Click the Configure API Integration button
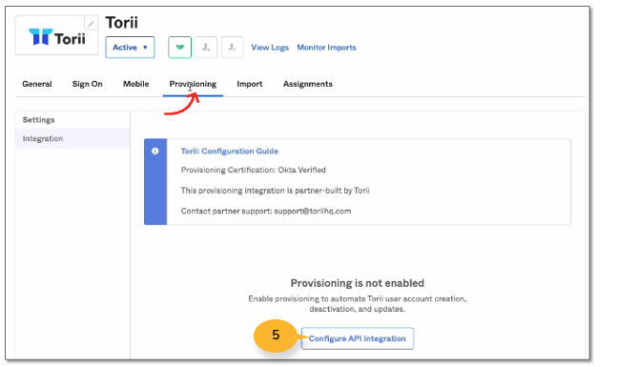The height and width of the screenshot is (367, 637). point(358,338)
